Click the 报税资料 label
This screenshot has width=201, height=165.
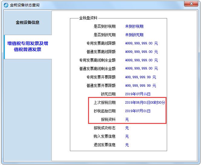tap(108, 119)
